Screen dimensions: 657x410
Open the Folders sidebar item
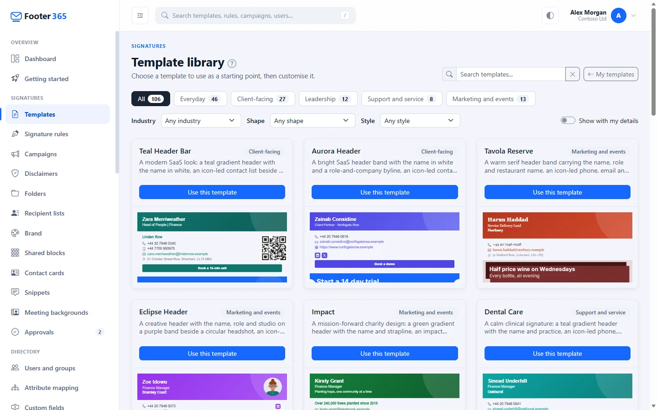(x=57, y=194)
